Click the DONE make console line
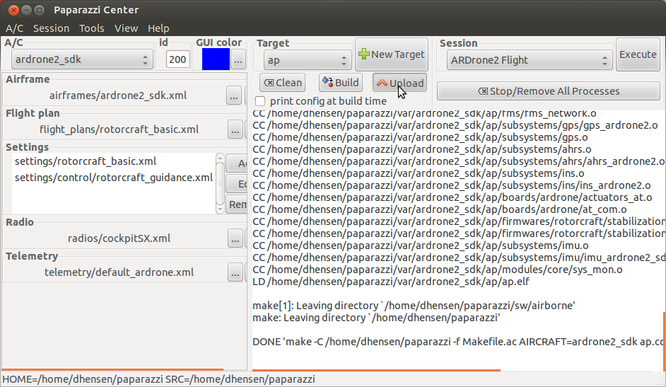The image size is (666, 387). click(458, 342)
